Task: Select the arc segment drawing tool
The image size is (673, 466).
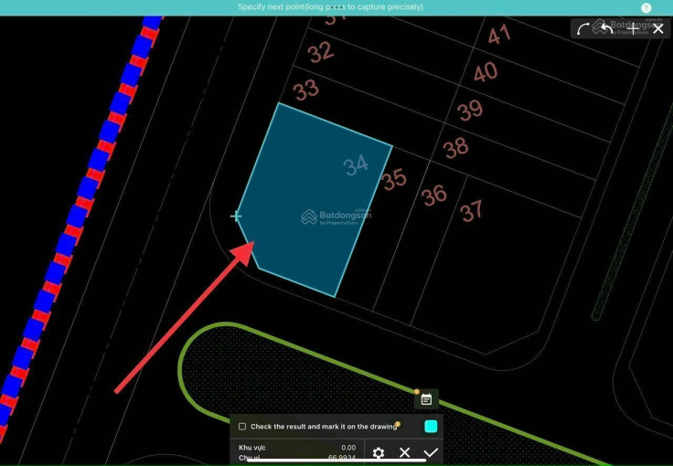Action: 584,28
